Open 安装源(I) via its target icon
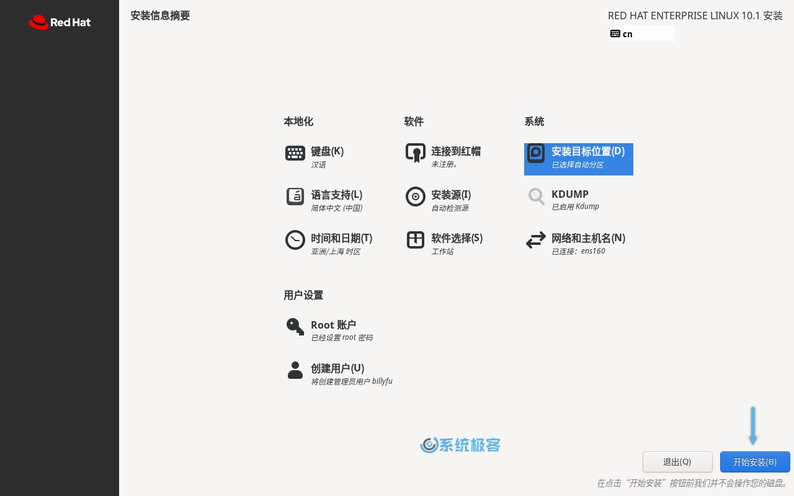794x496 pixels. (x=416, y=197)
